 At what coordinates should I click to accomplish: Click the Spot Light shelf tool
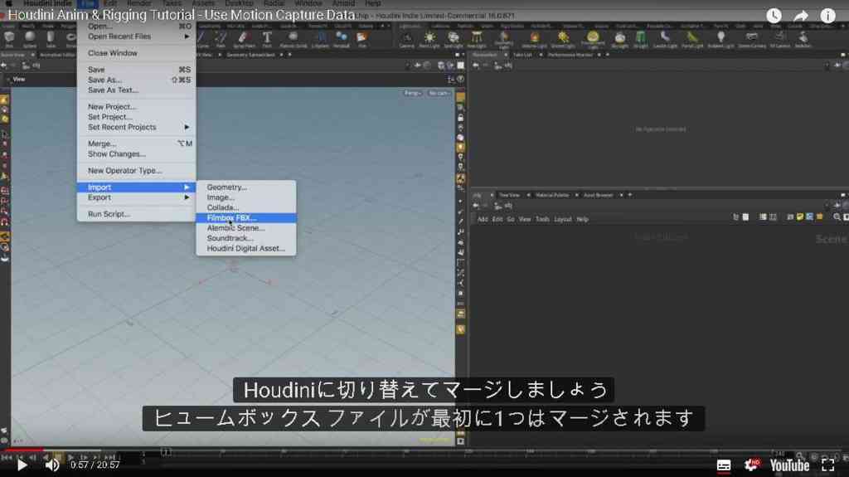coord(454,38)
